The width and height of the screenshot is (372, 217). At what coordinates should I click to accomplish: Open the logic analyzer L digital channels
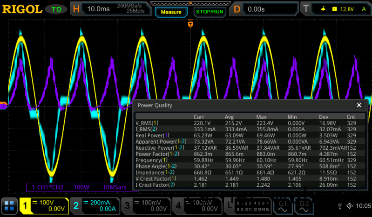point(249,206)
